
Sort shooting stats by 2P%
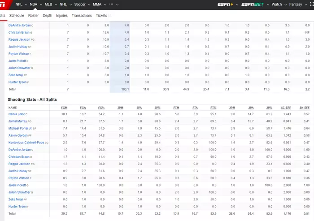(269, 108)
